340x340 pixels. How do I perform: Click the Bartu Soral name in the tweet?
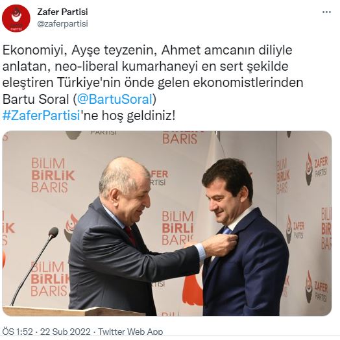click(36, 99)
